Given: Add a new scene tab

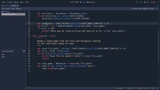Looking at the screenshot, I should 20,5.
